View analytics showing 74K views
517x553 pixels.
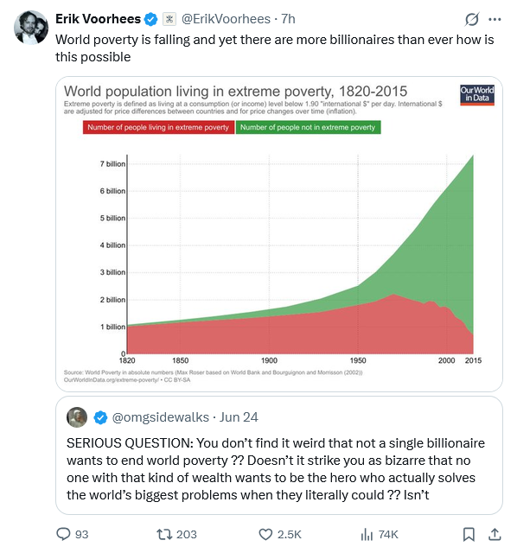[x=367, y=535]
